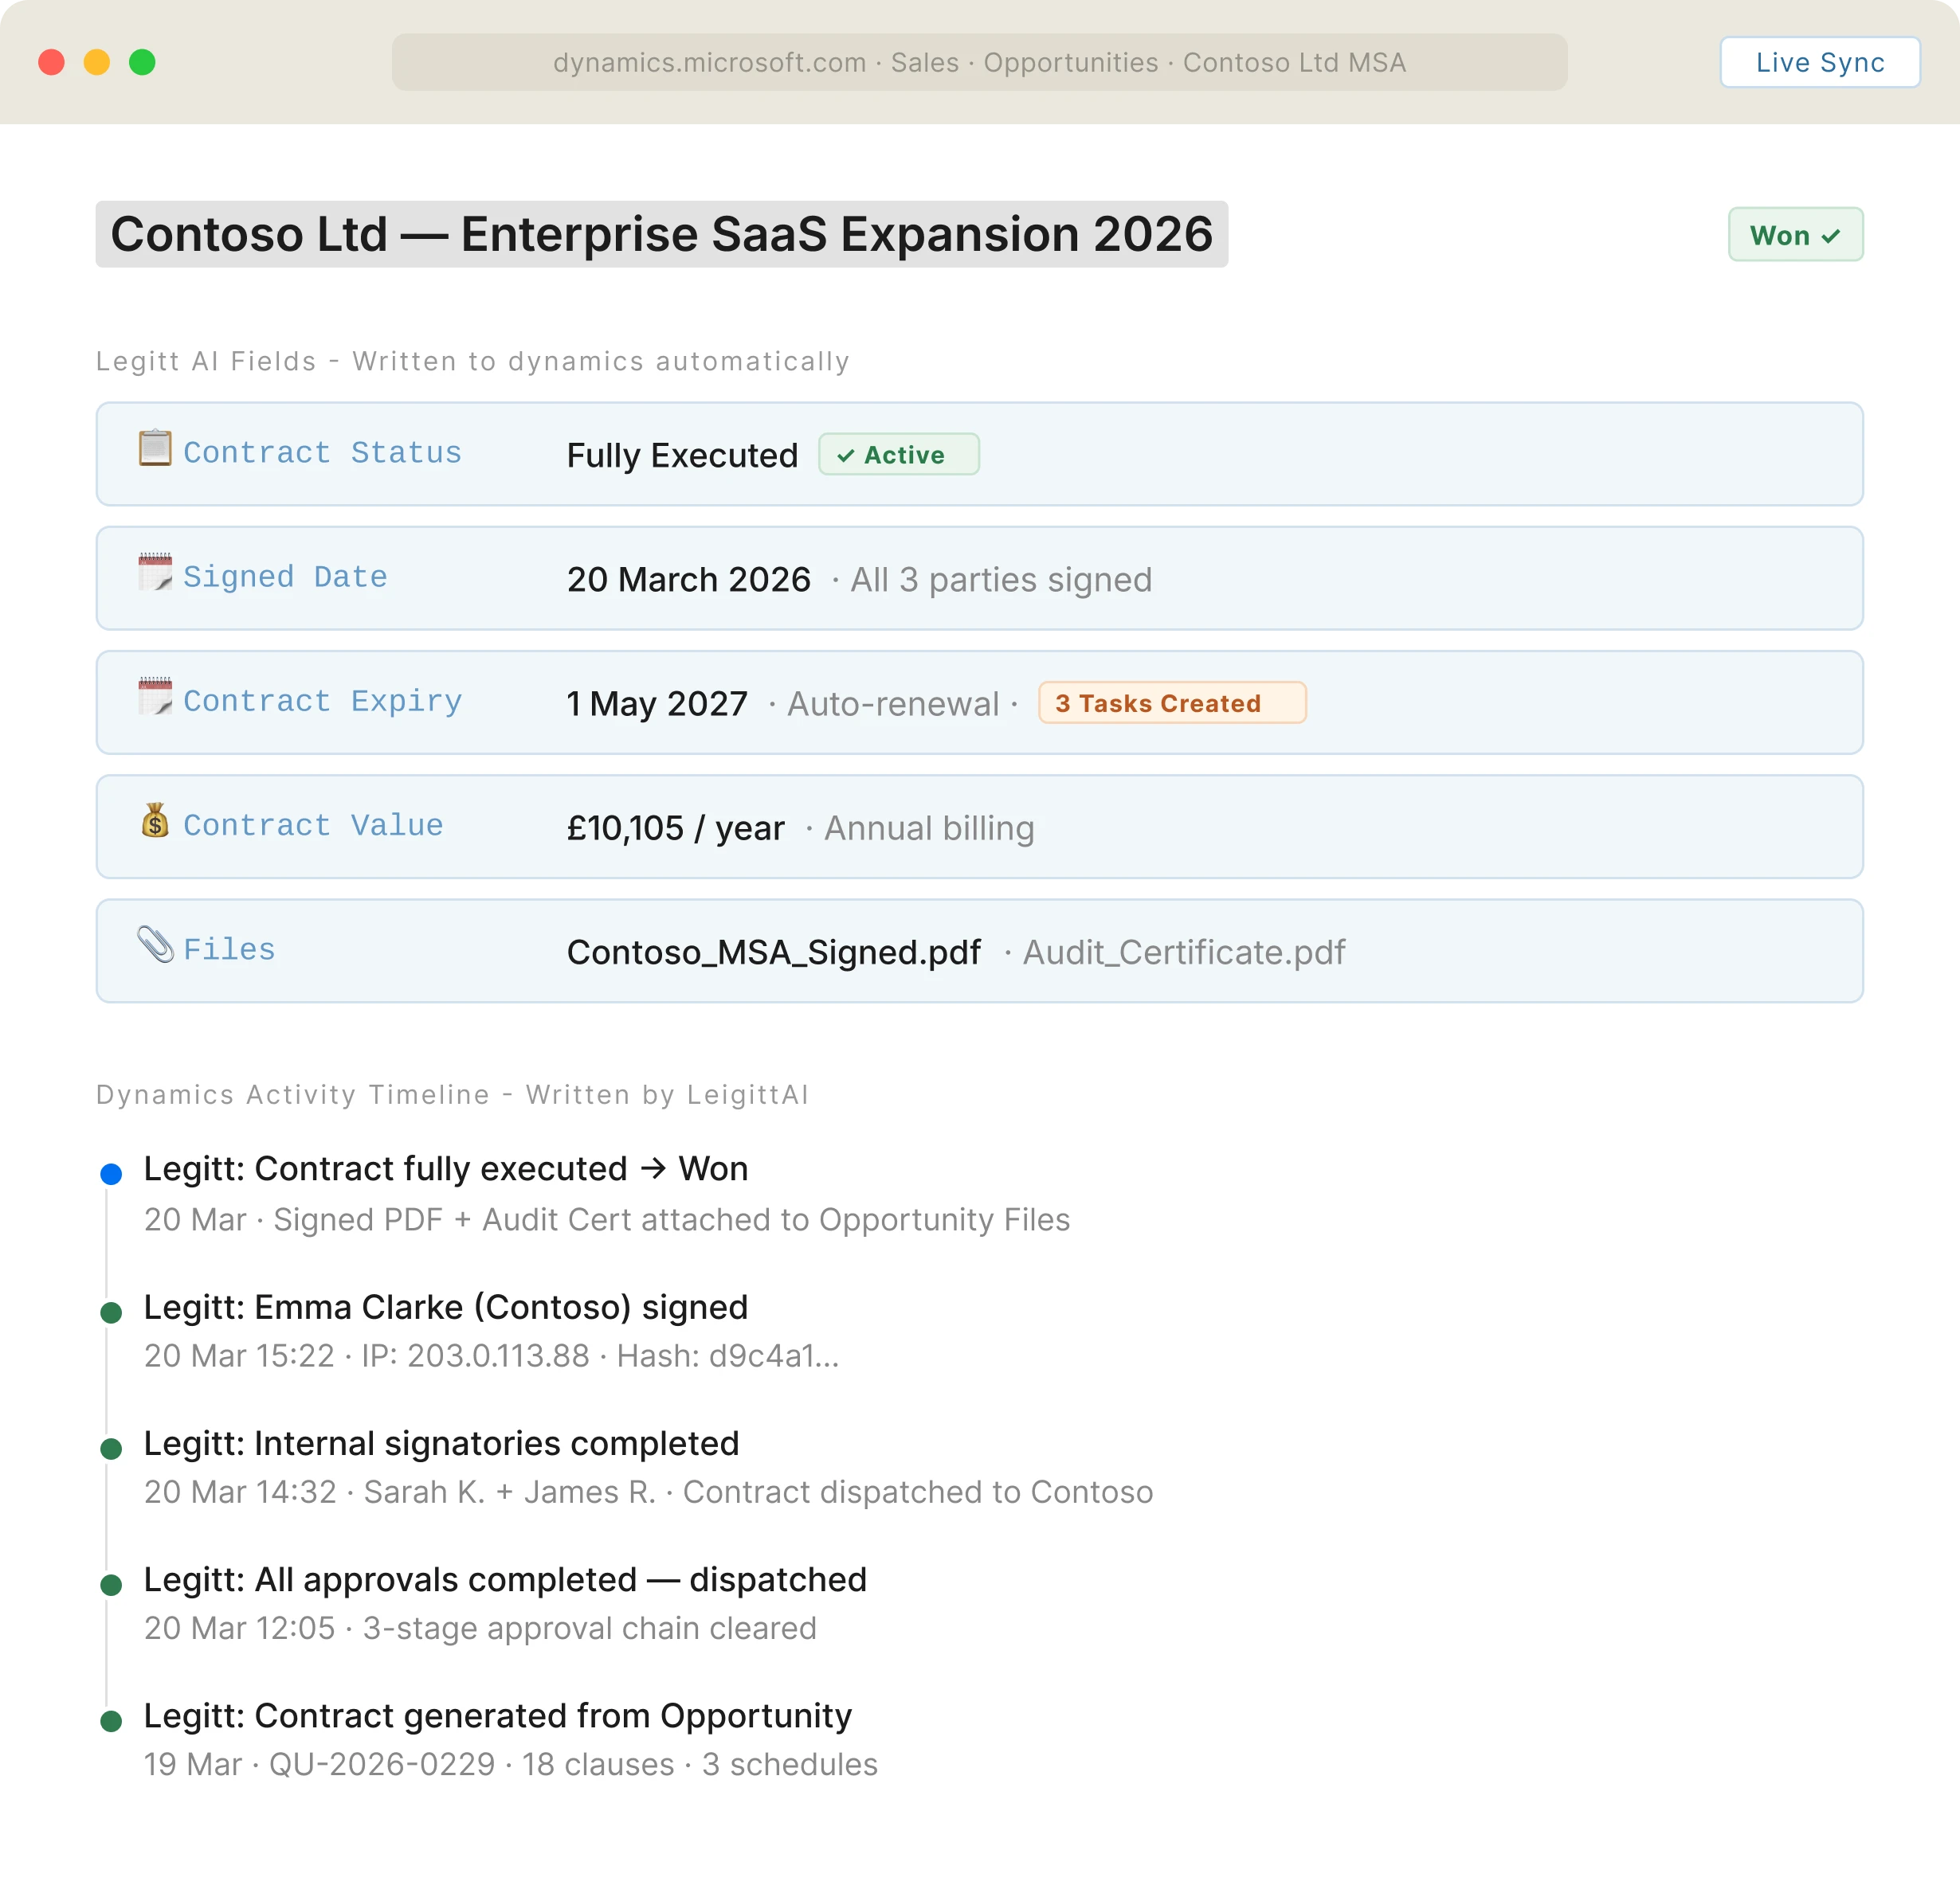Select the blue timeline dot for Contract fully executed
This screenshot has height=1897, width=1960.
point(111,1173)
